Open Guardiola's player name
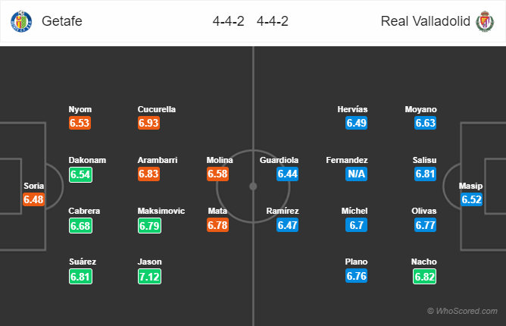 (x=279, y=161)
